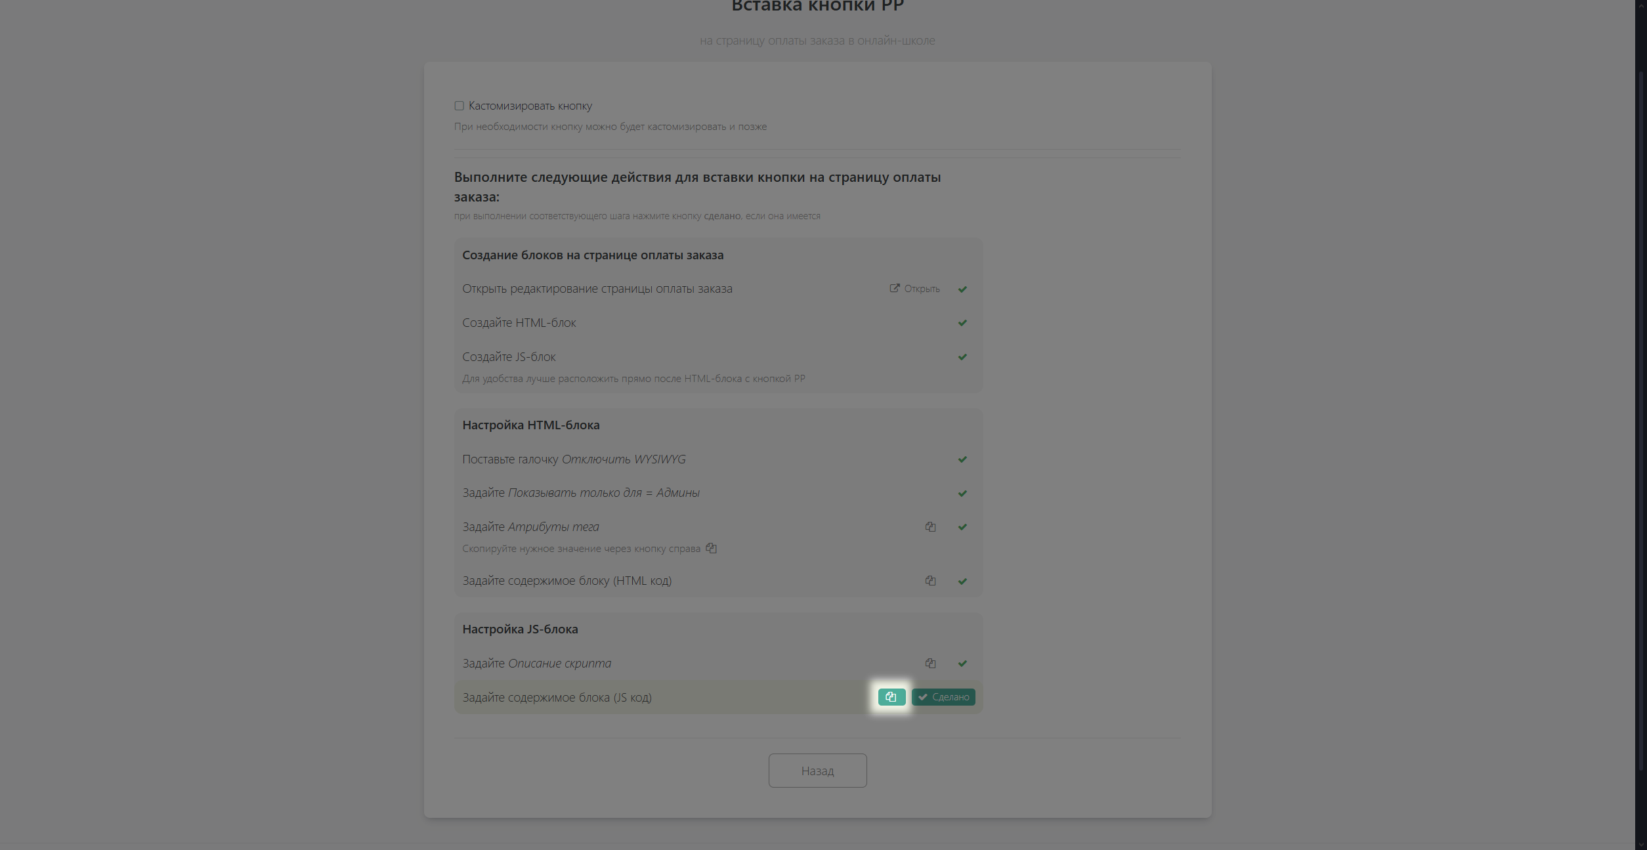Click copy icon inside the hint text

(711, 549)
